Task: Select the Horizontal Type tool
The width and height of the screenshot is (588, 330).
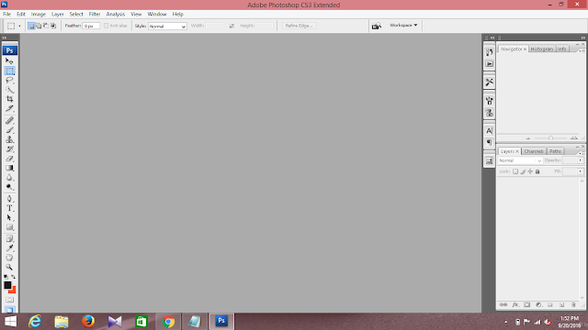Action: 10,208
